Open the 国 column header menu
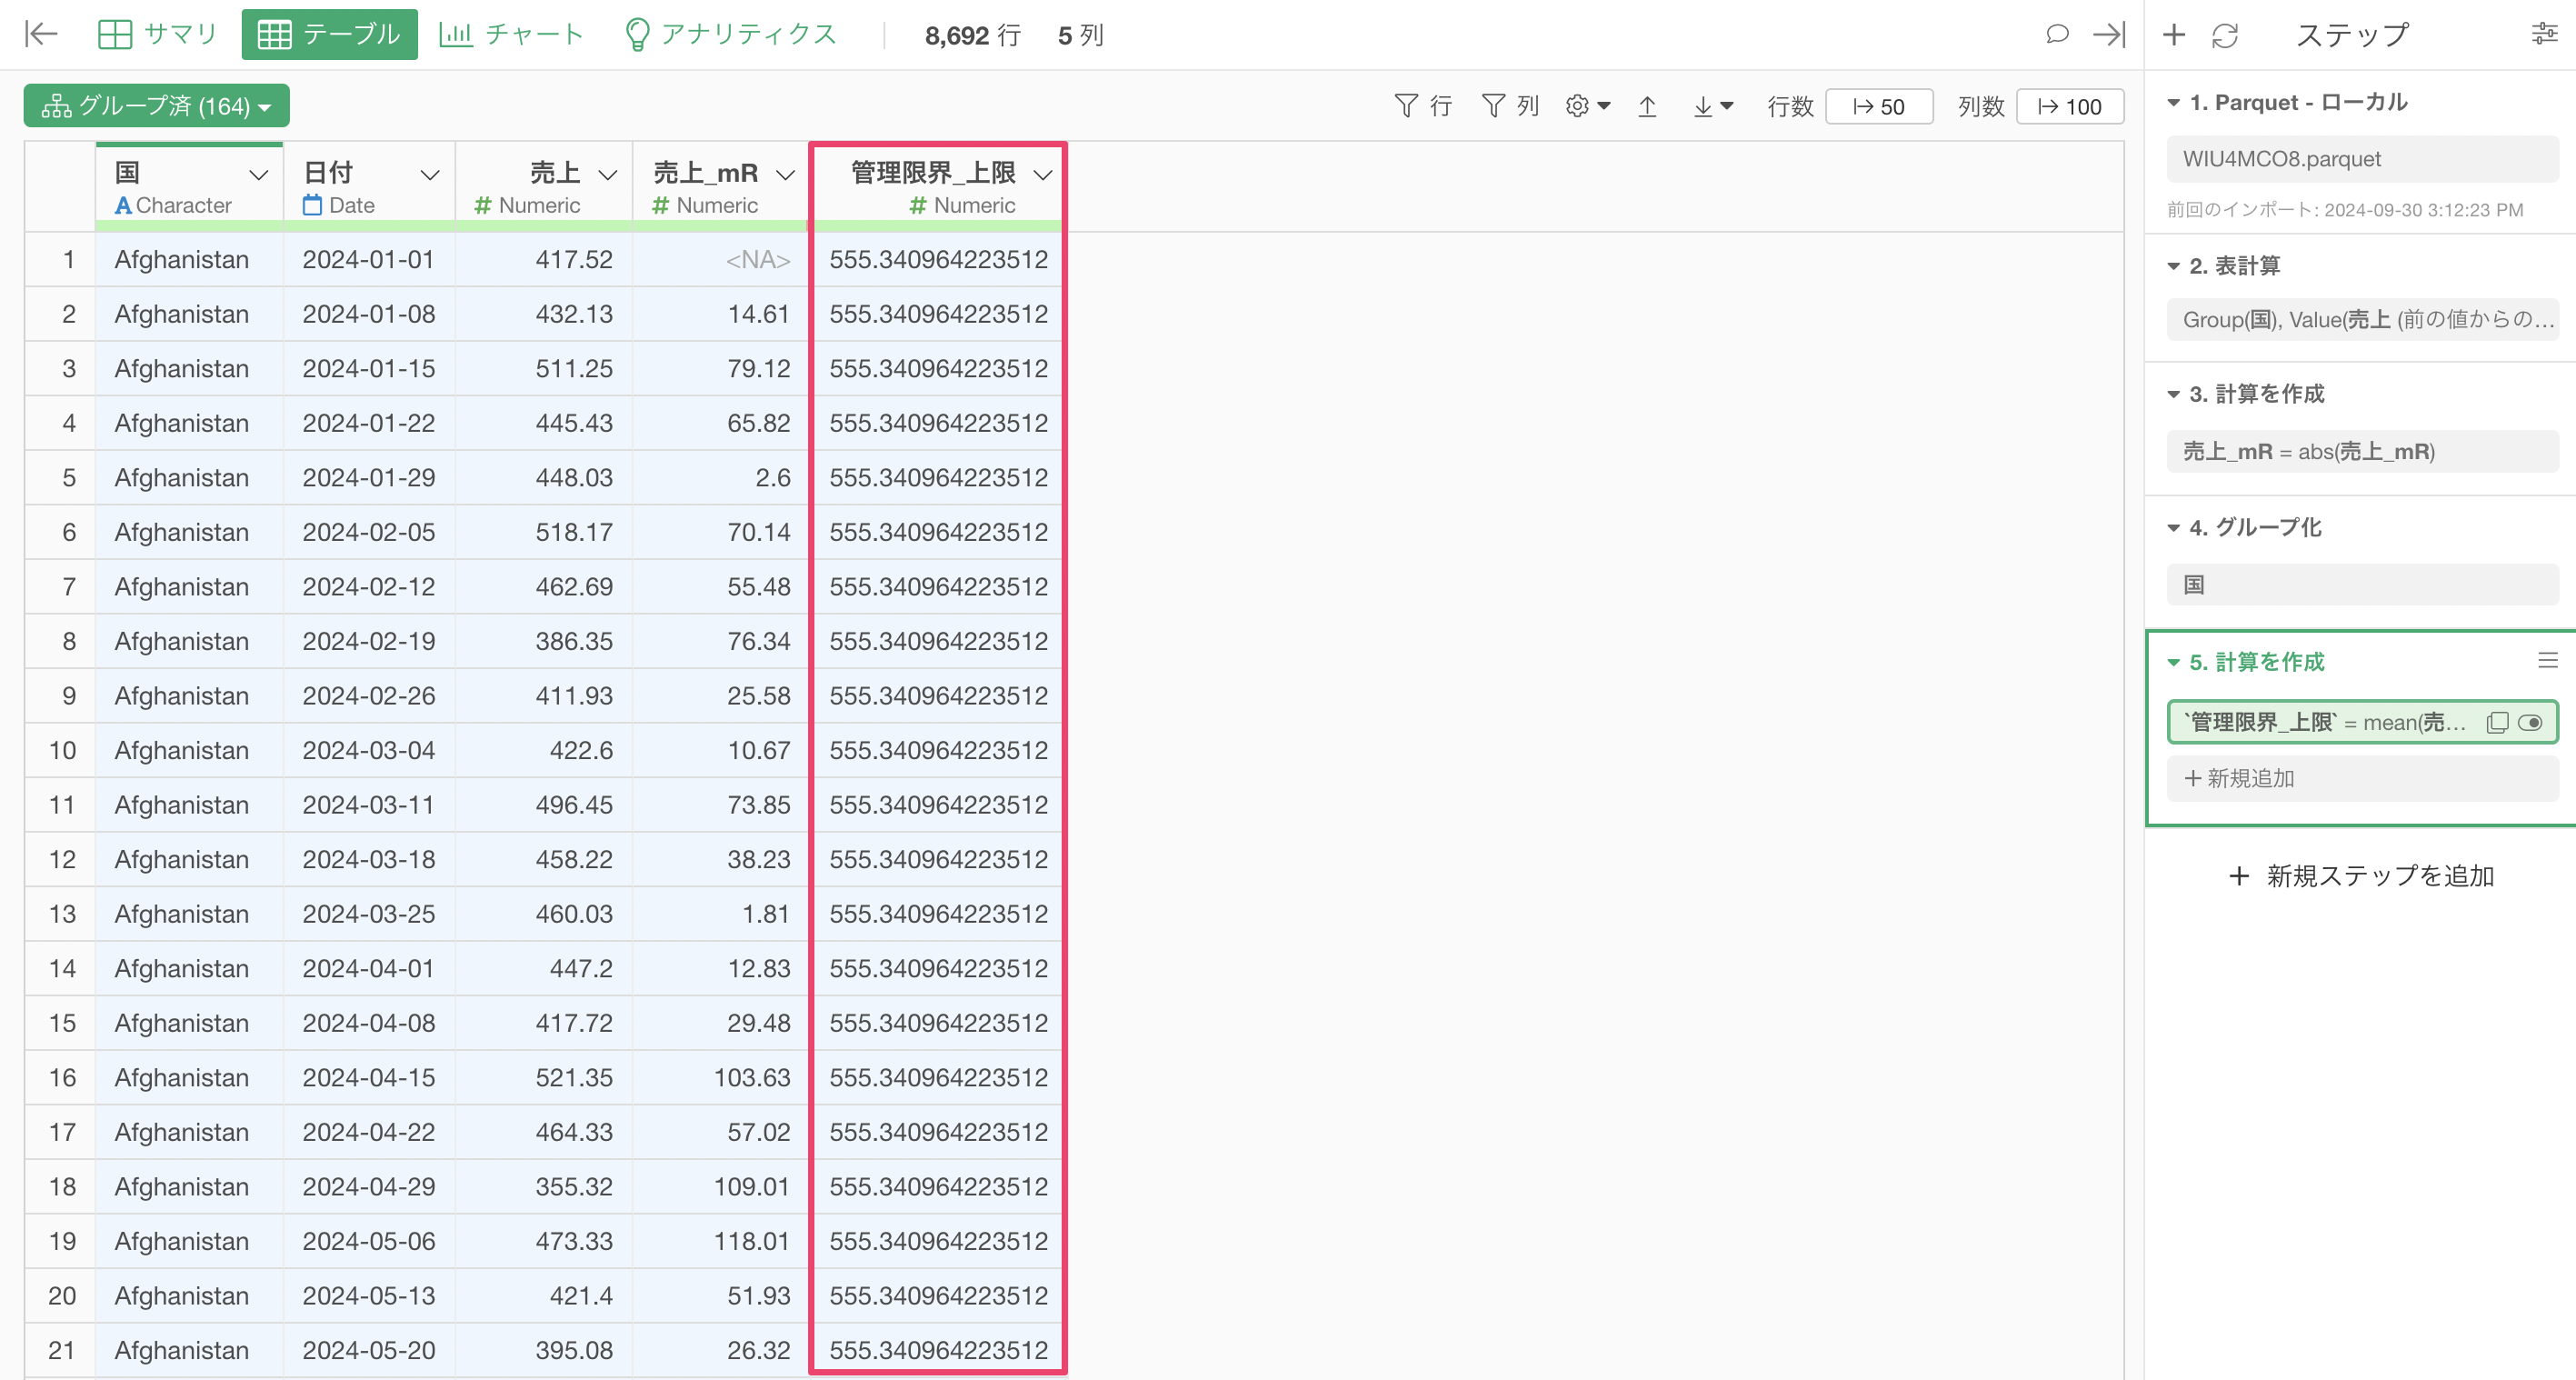The height and width of the screenshot is (1380, 2576). coord(258,175)
